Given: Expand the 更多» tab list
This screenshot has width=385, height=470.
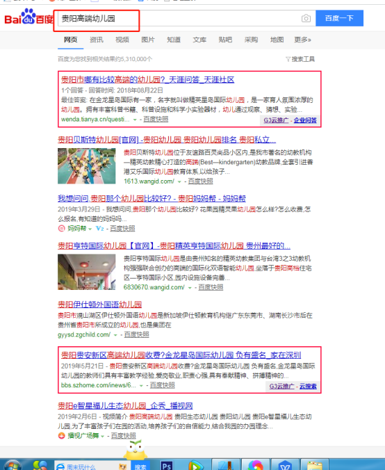Looking at the screenshot, I should (x=302, y=40).
